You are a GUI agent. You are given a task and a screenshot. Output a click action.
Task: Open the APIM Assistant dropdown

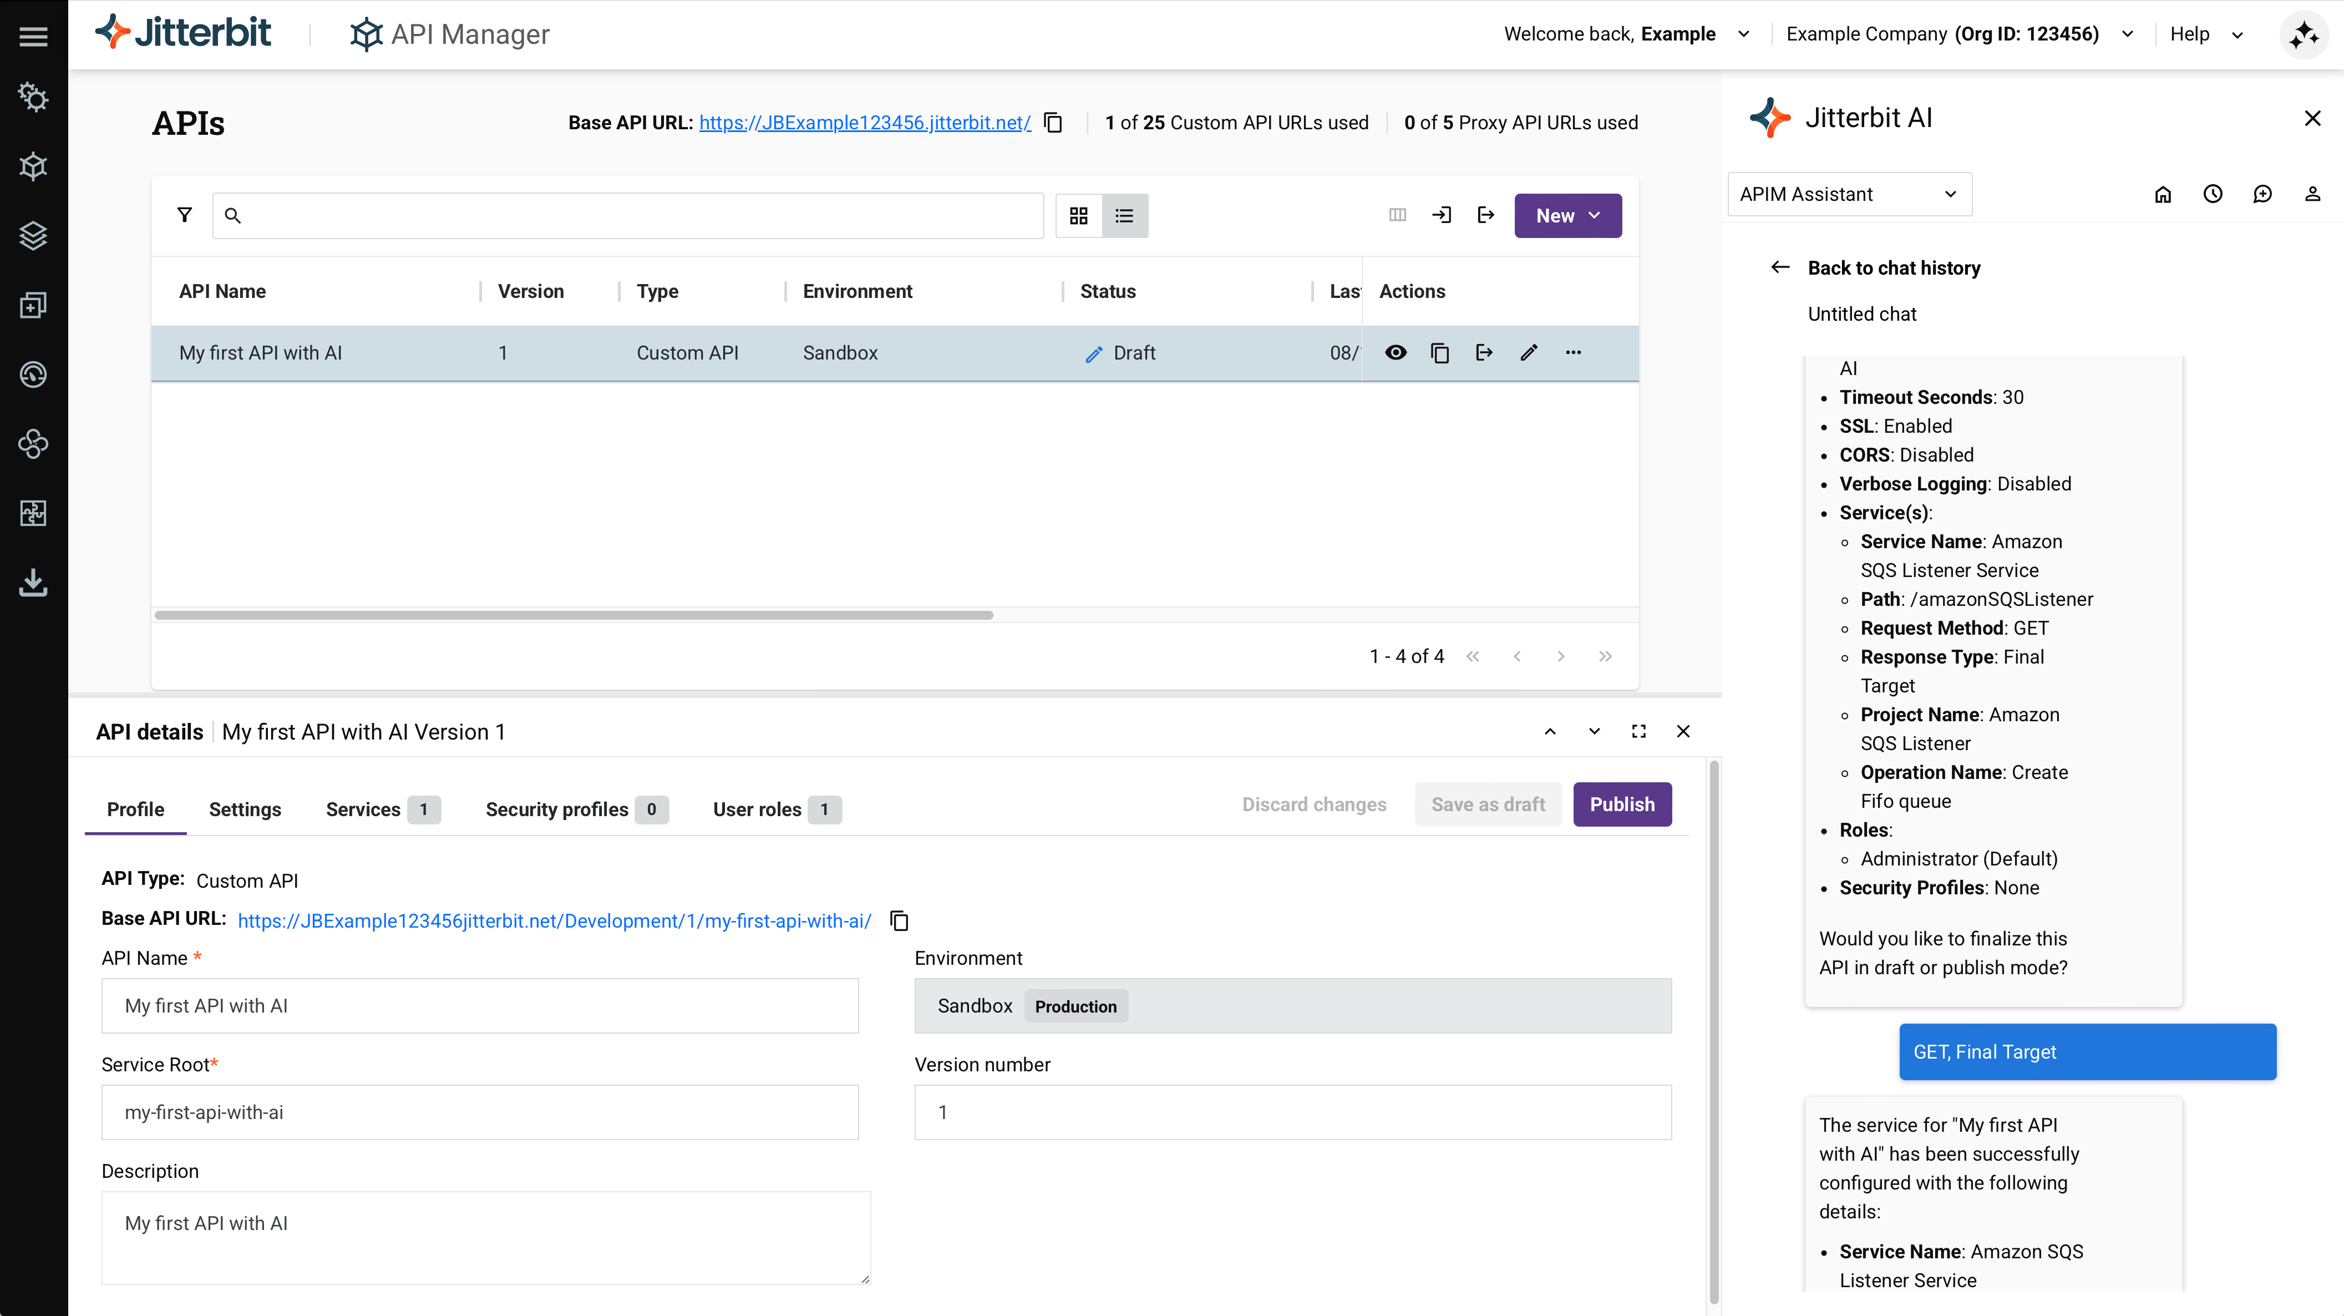[1849, 194]
